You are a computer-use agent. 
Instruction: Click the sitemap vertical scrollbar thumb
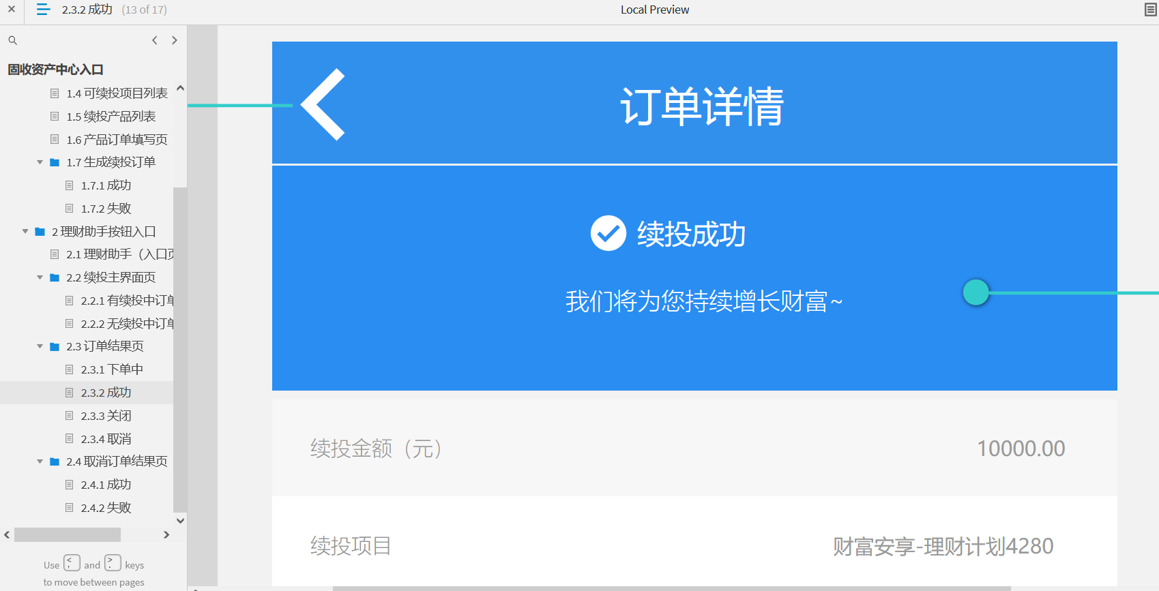pos(180,349)
